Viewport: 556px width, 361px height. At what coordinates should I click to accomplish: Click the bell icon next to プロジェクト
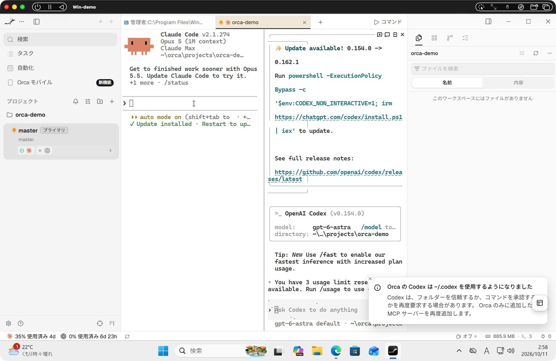click(75, 101)
